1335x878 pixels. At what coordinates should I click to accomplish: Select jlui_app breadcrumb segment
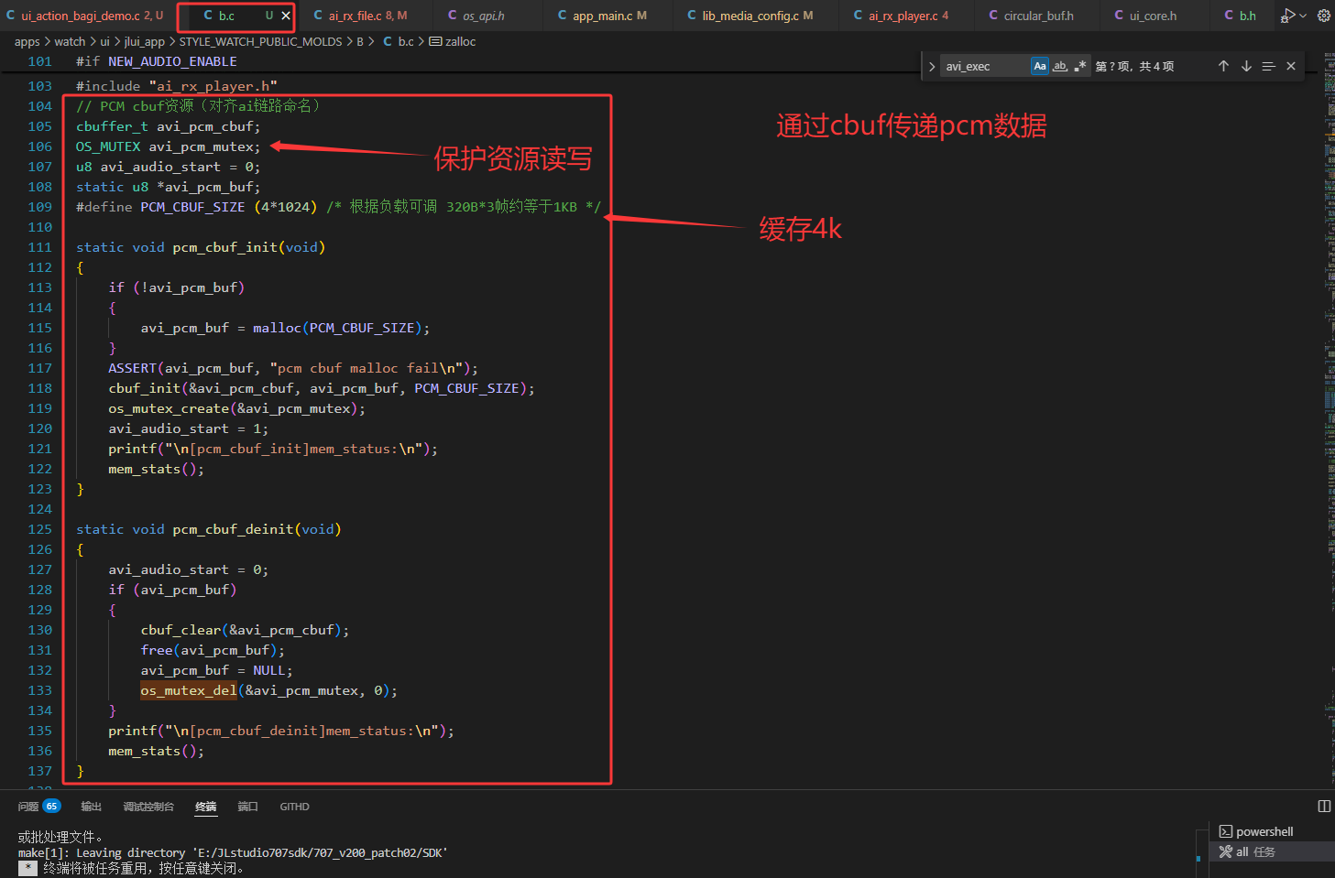coord(145,41)
